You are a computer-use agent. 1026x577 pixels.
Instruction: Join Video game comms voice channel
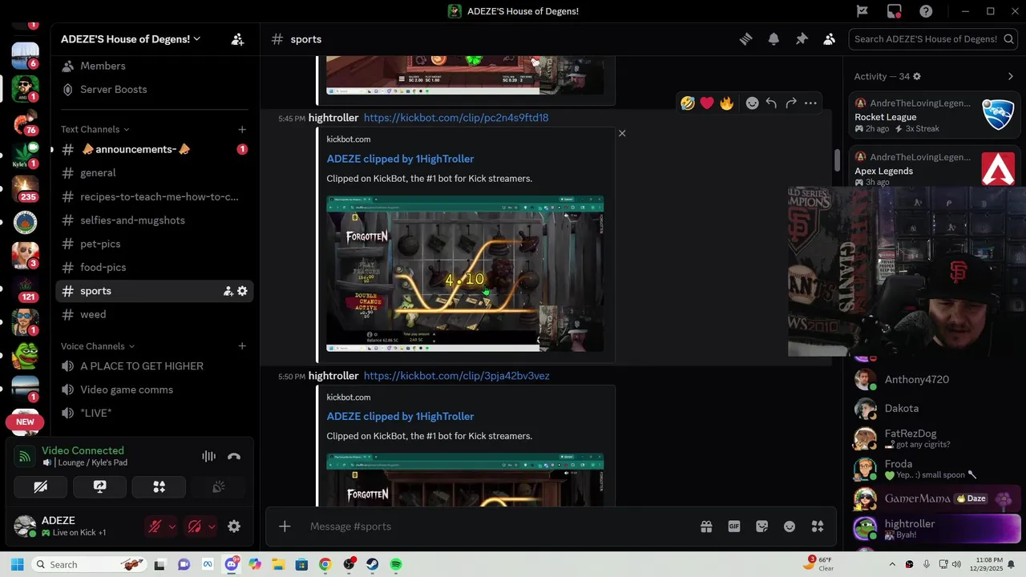point(155,389)
